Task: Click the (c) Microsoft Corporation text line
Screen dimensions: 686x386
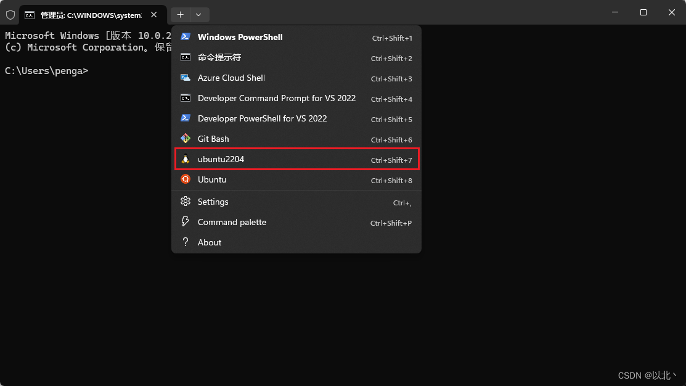Action: [88, 47]
